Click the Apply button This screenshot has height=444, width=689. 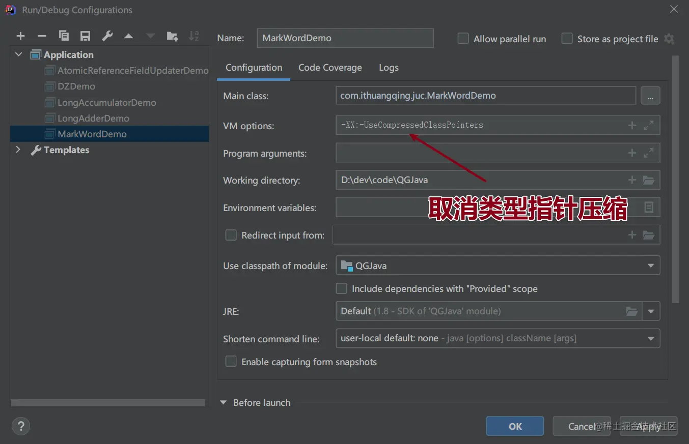(x=649, y=426)
